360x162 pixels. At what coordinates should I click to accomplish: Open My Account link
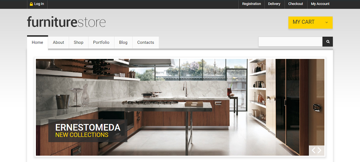[320, 4]
